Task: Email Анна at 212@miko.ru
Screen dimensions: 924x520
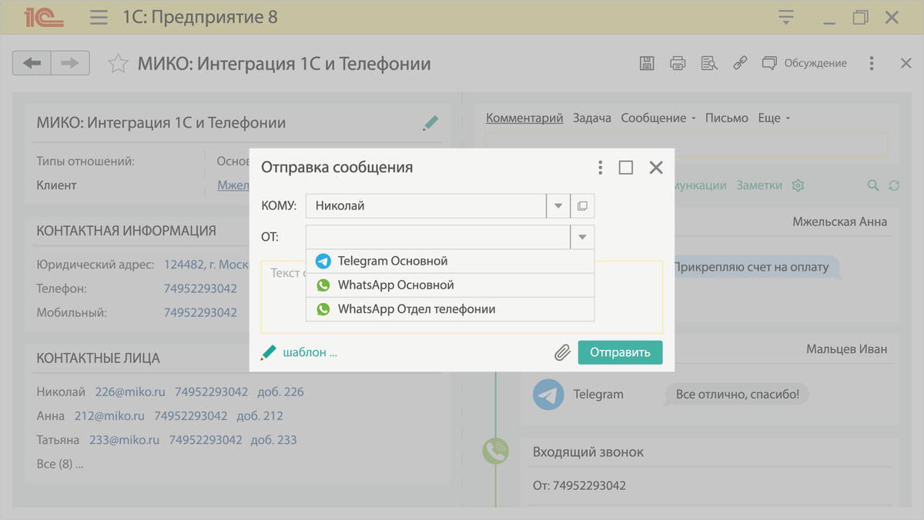Action: coord(109,416)
